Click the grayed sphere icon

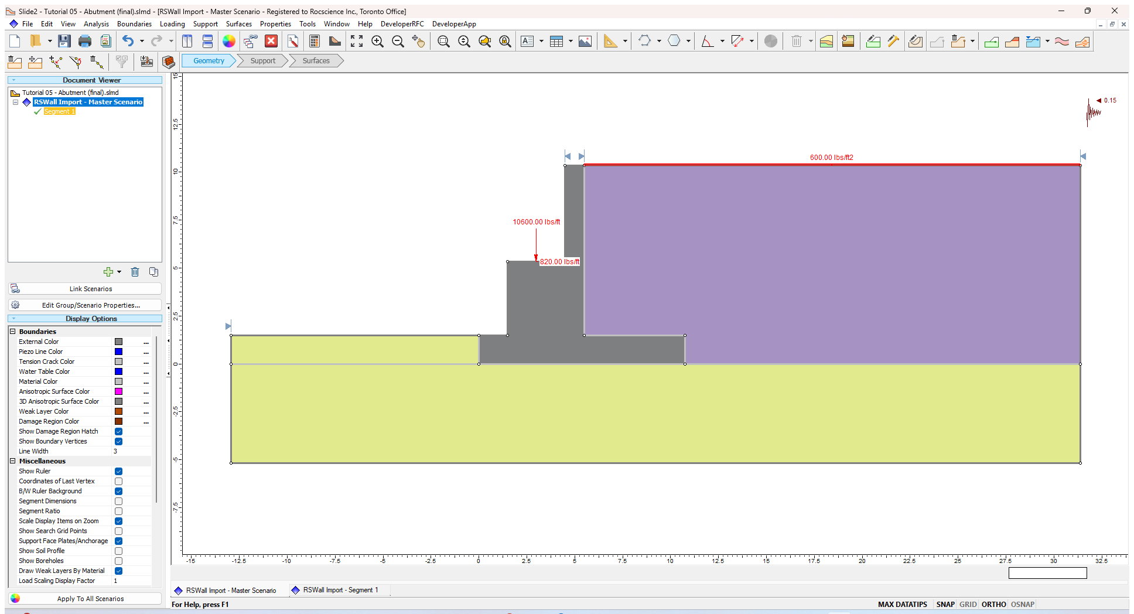771,41
